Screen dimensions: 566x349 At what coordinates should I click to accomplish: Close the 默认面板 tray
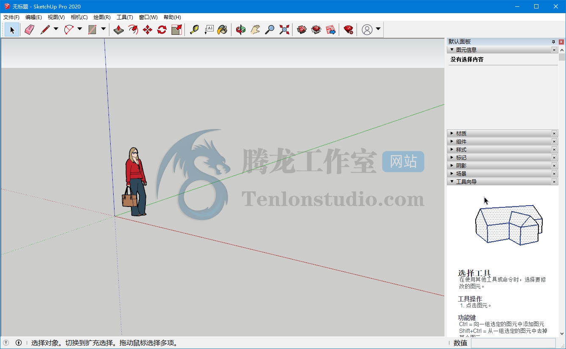pyautogui.click(x=561, y=42)
